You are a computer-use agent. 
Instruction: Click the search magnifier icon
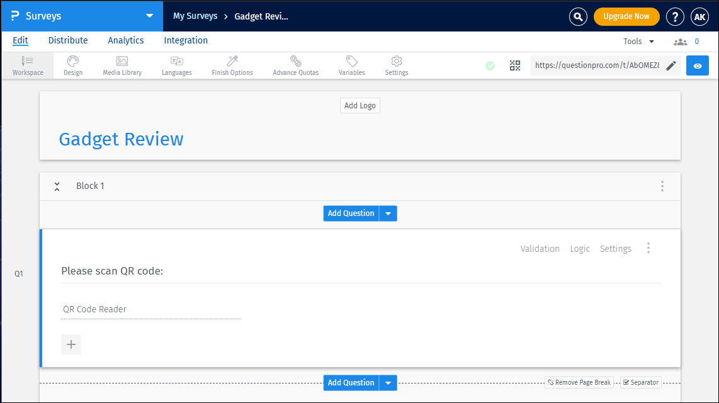(x=578, y=16)
